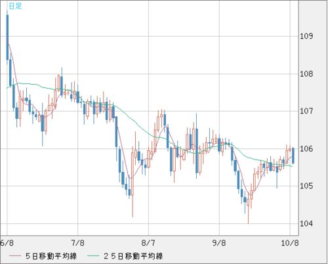Select the 10/8 date axis label
Screen dimensions: 328x264
pyautogui.click(x=289, y=243)
